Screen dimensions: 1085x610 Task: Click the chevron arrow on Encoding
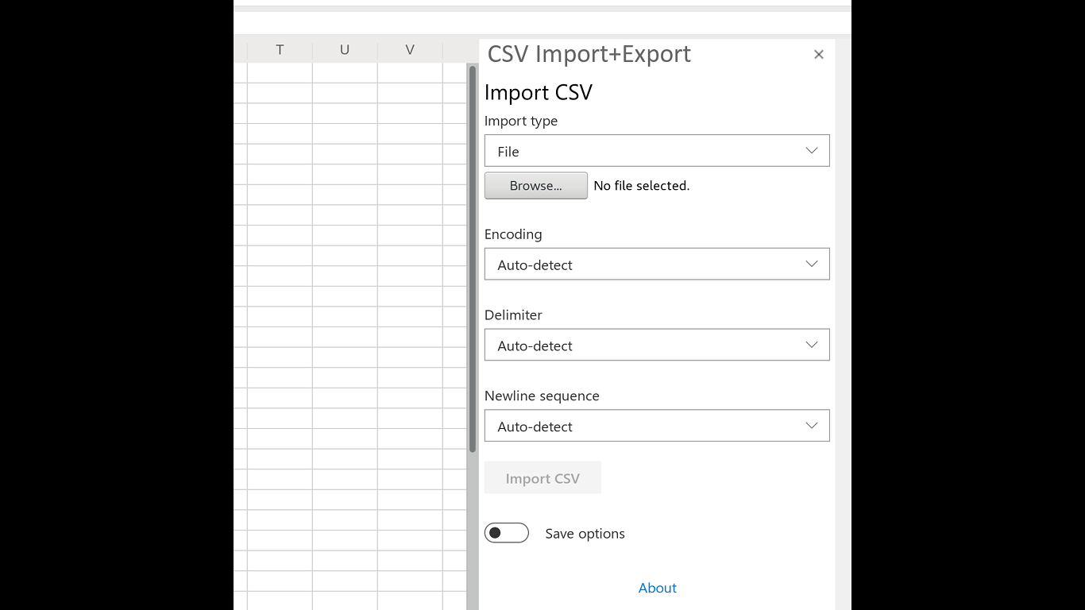[x=812, y=264]
